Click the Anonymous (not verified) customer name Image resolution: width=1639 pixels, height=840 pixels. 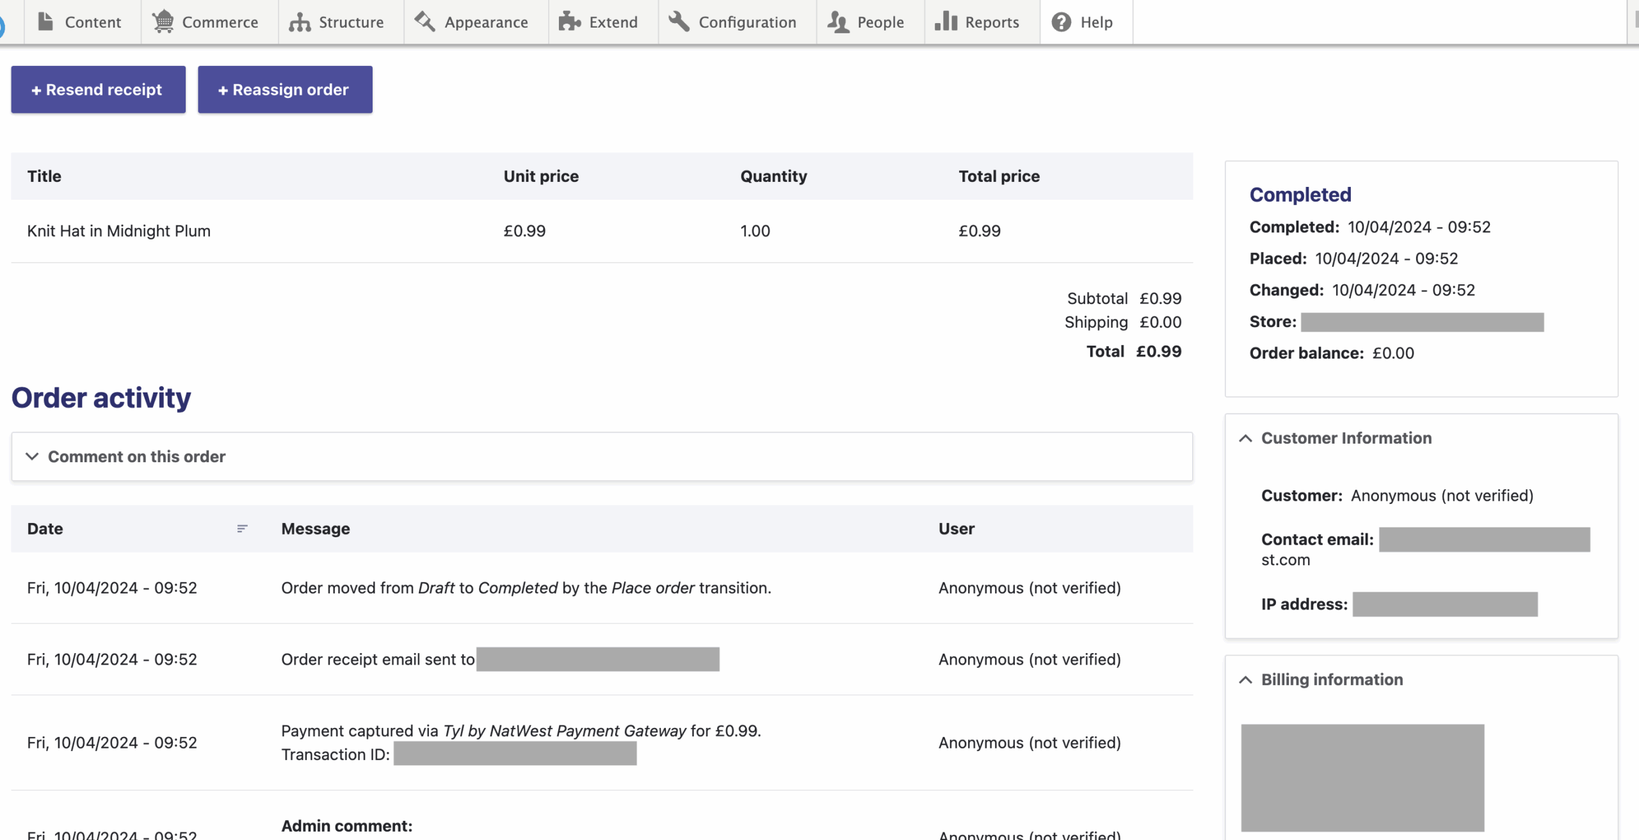pos(1442,496)
